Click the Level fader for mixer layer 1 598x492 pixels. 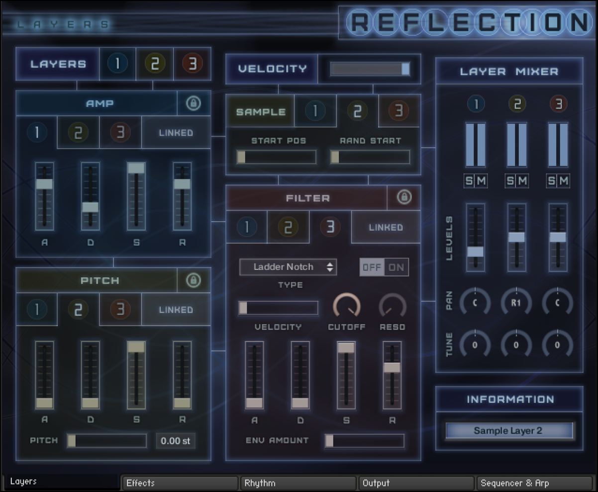pos(475,238)
